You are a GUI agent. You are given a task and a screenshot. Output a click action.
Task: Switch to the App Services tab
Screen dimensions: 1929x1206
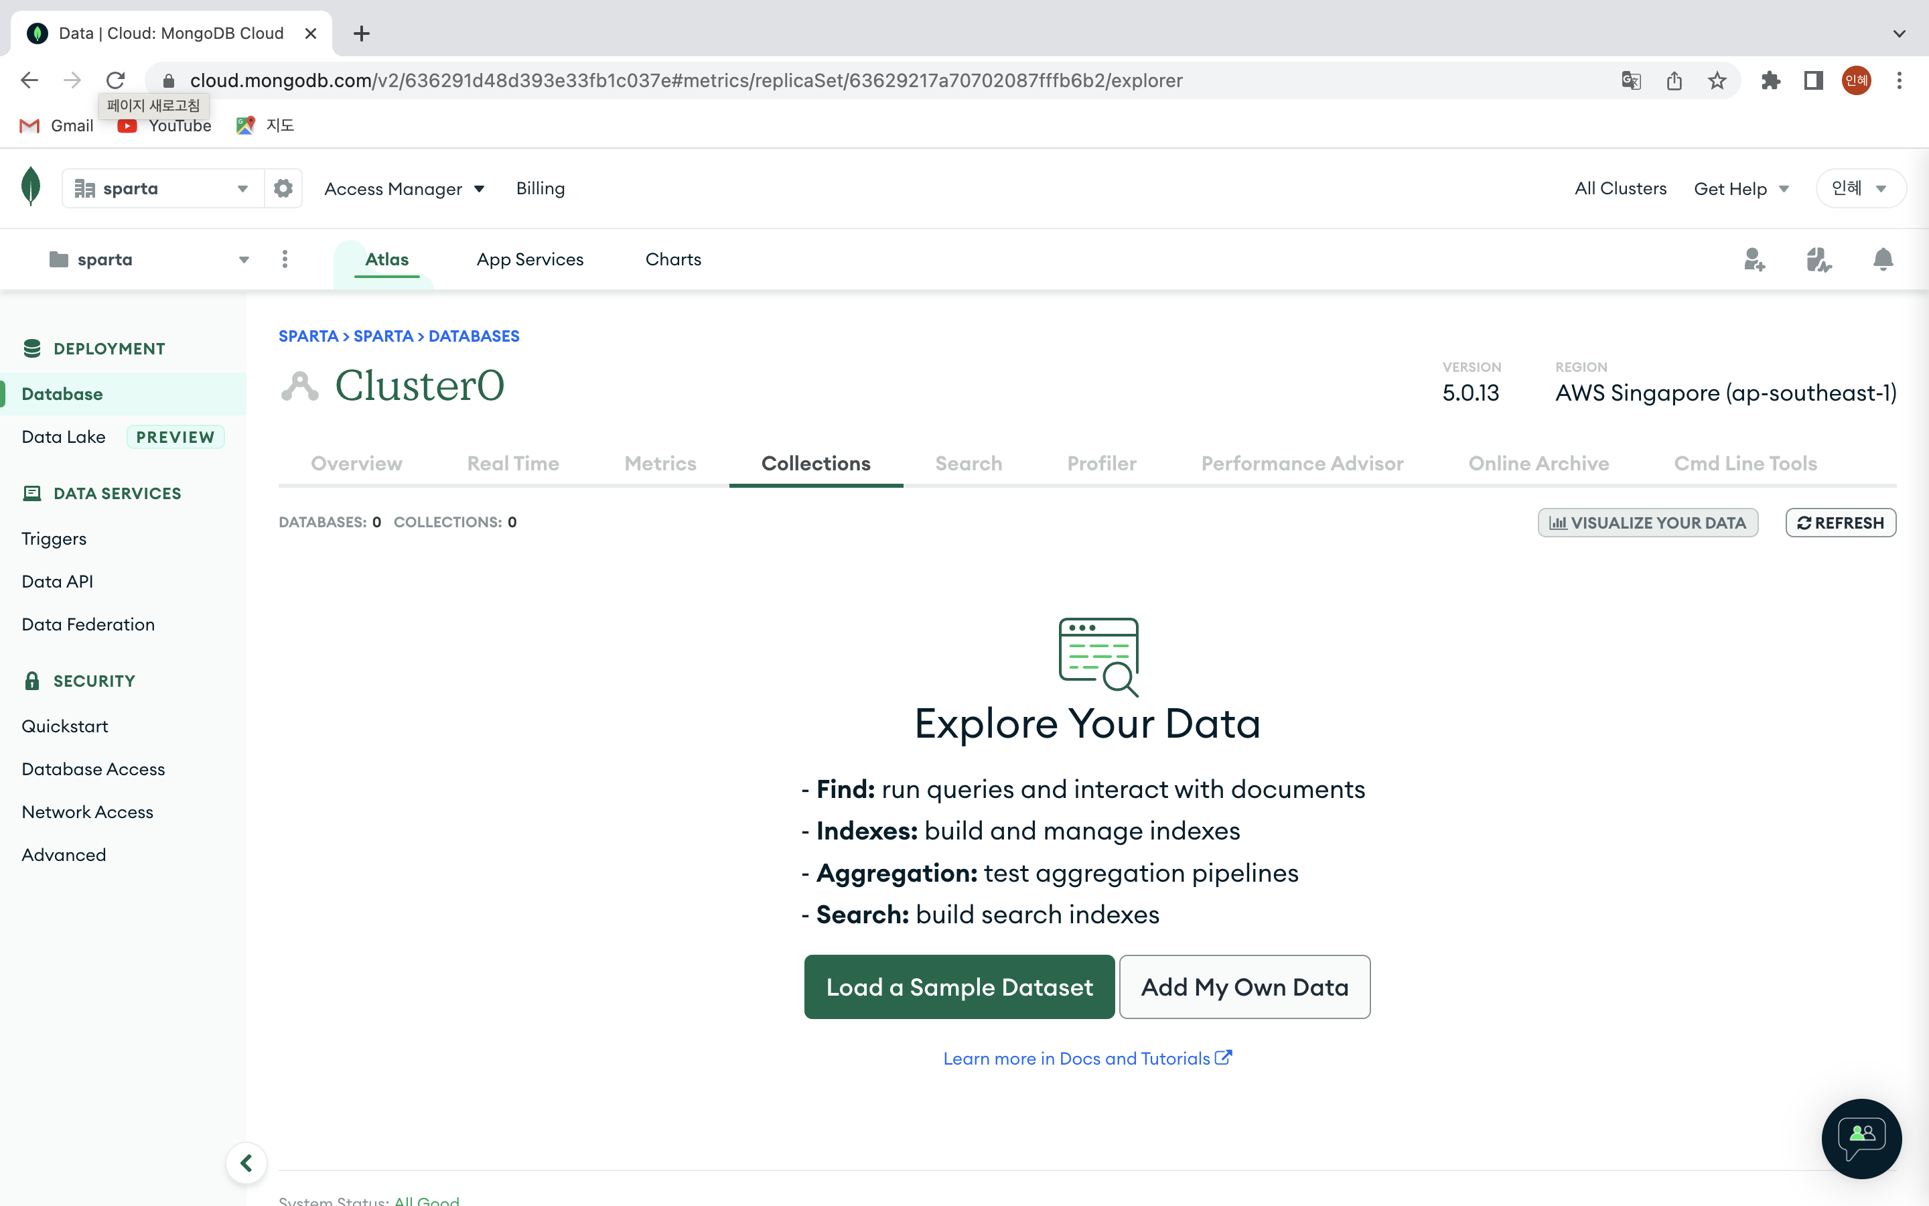[530, 259]
